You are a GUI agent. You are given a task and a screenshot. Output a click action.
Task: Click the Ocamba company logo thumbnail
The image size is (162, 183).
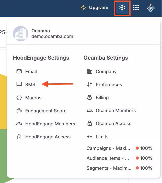(20, 34)
